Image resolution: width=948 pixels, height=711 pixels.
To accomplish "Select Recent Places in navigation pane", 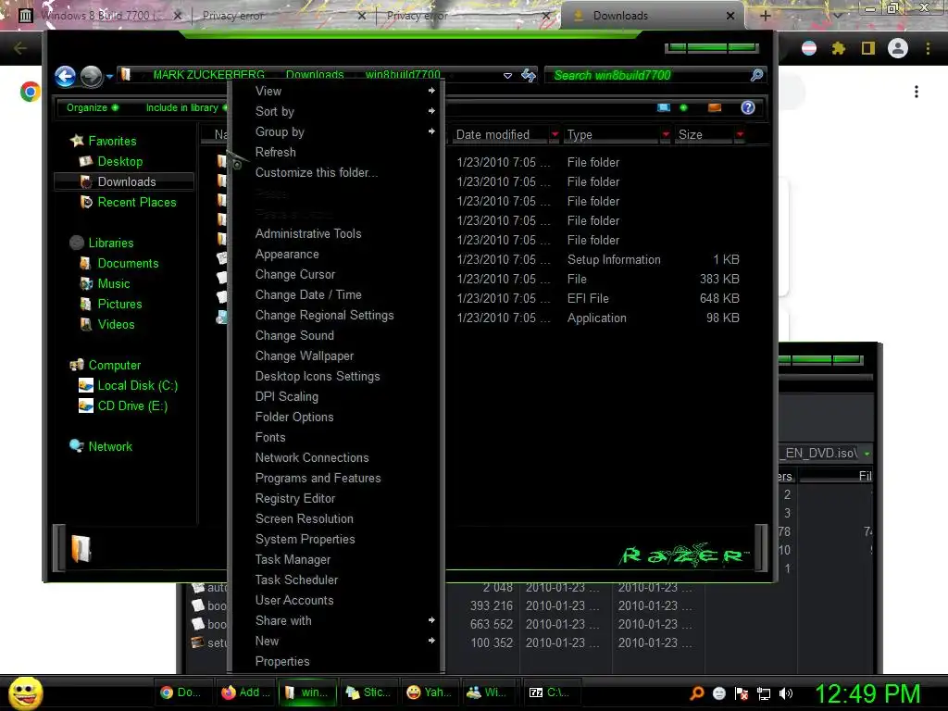I will coord(137,202).
